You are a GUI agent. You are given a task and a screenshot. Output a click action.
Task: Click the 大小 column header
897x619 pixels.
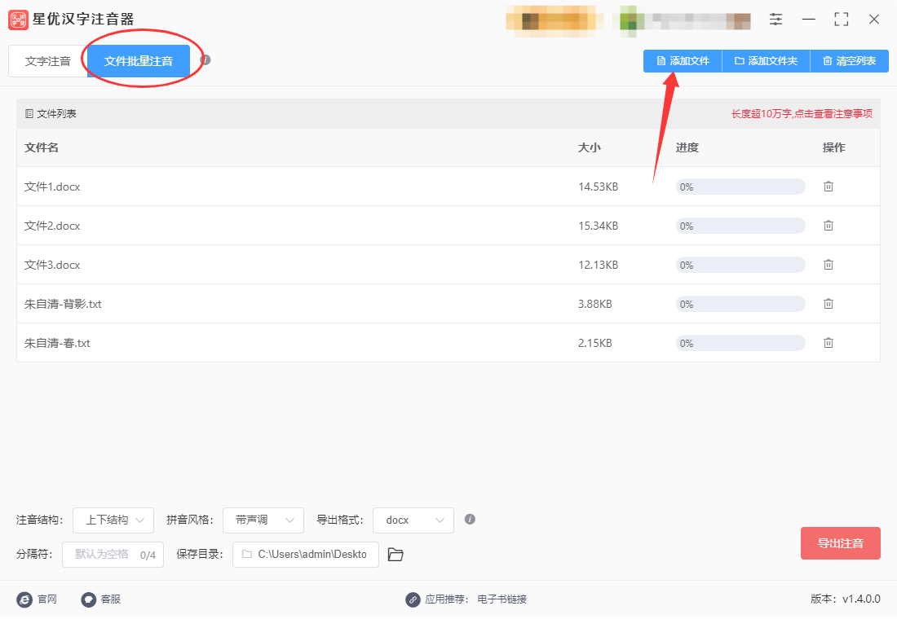pyautogui.click(x=590, y=147)
